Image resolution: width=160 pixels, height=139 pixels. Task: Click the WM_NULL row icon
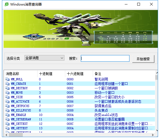pos(7,79)
